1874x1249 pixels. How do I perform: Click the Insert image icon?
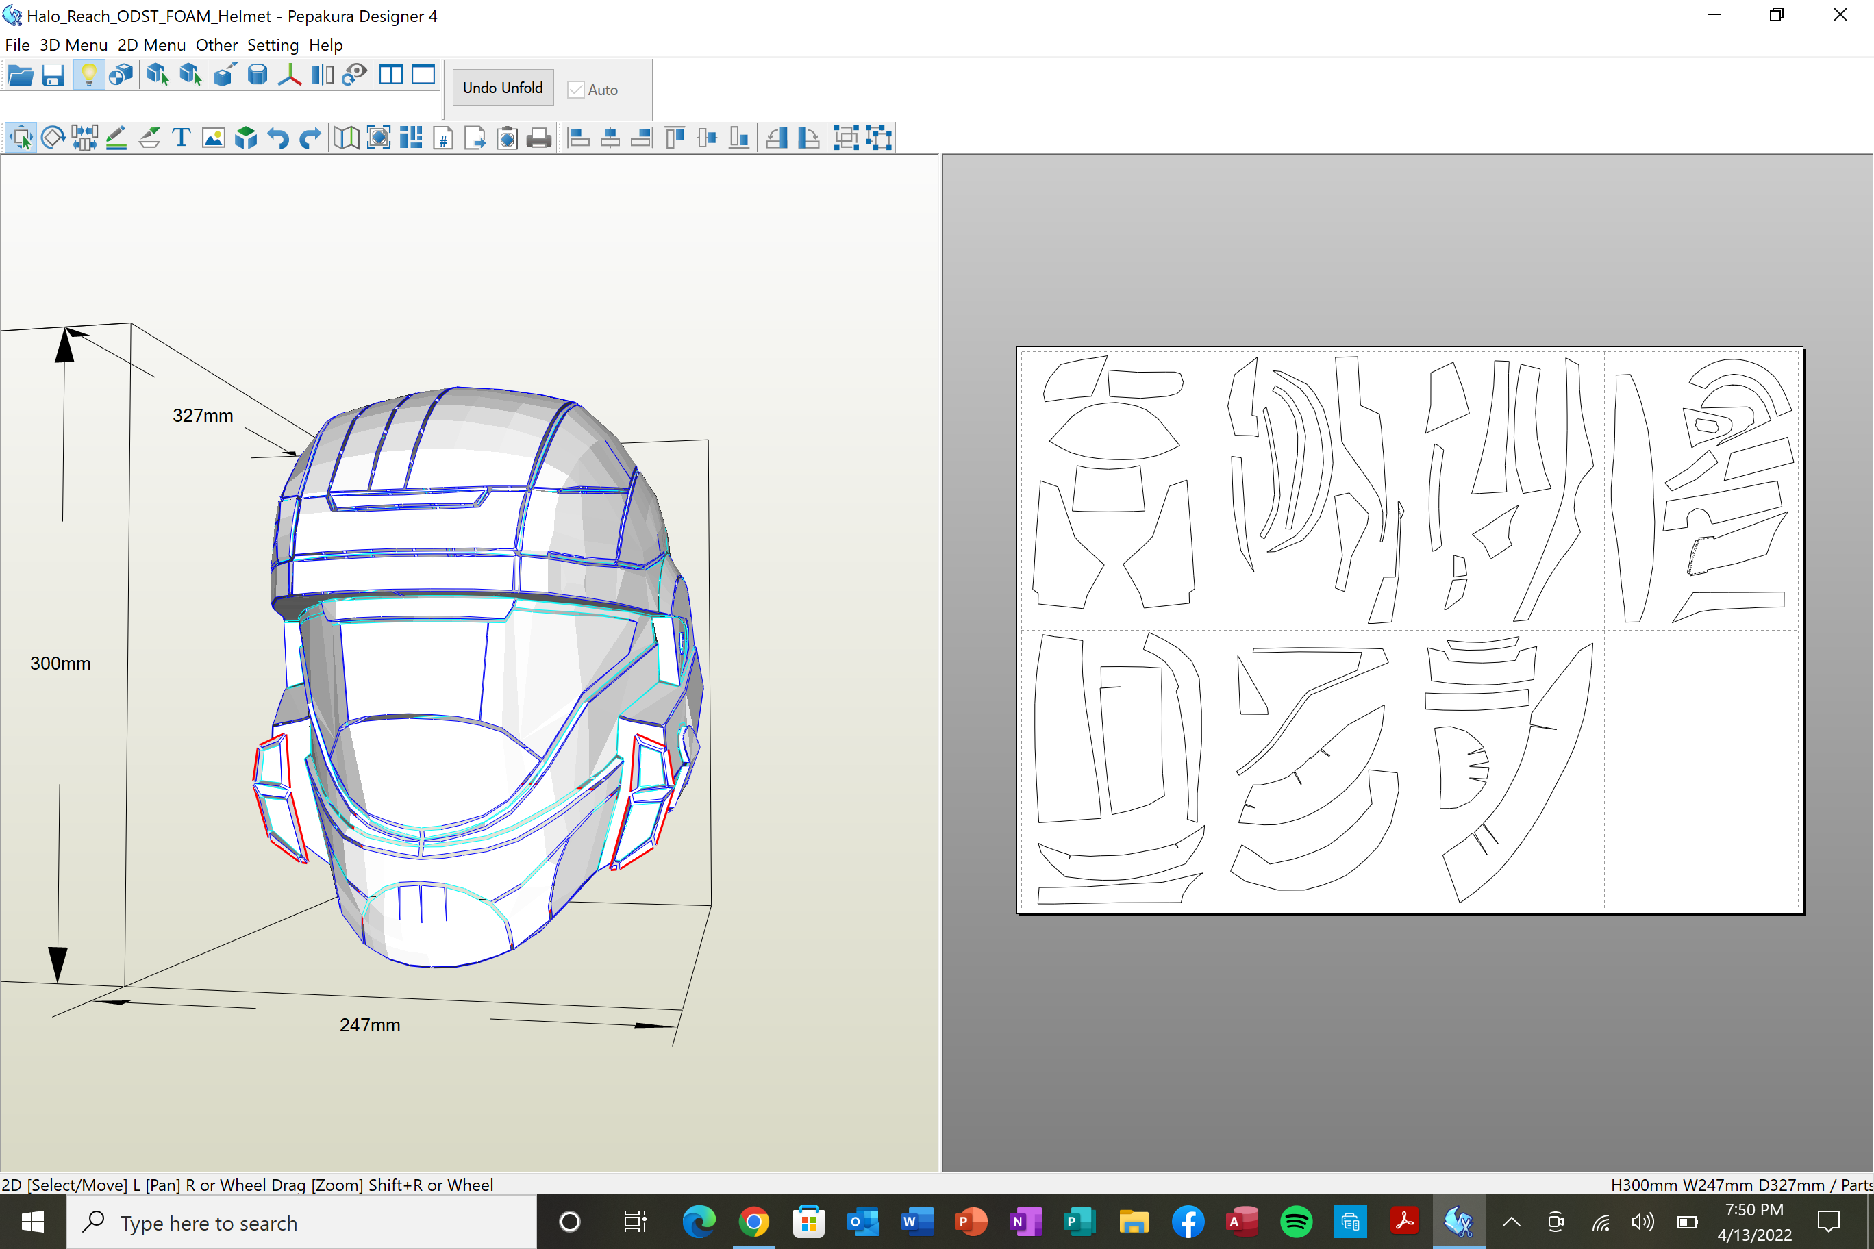214,138
